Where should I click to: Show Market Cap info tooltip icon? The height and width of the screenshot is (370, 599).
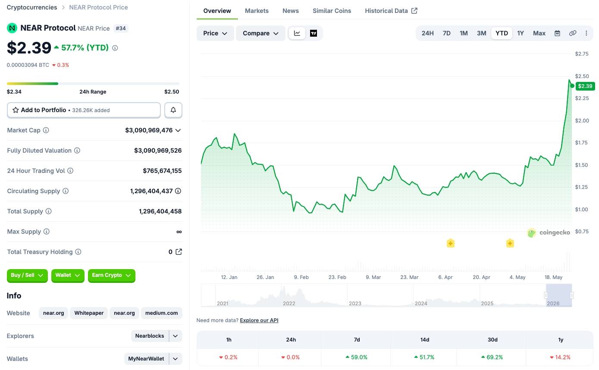[x=46, y=130]
